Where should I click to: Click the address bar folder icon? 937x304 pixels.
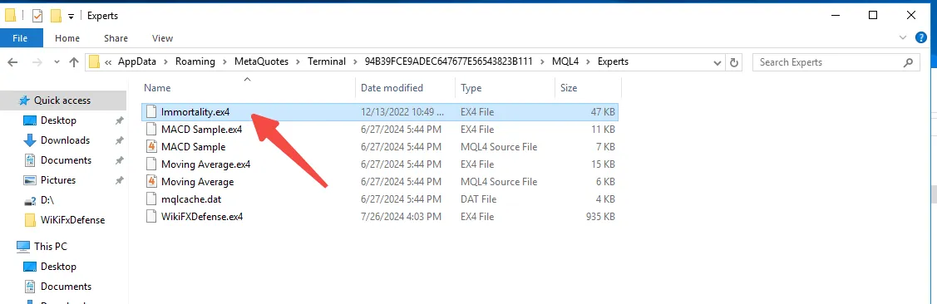point(94,62)
